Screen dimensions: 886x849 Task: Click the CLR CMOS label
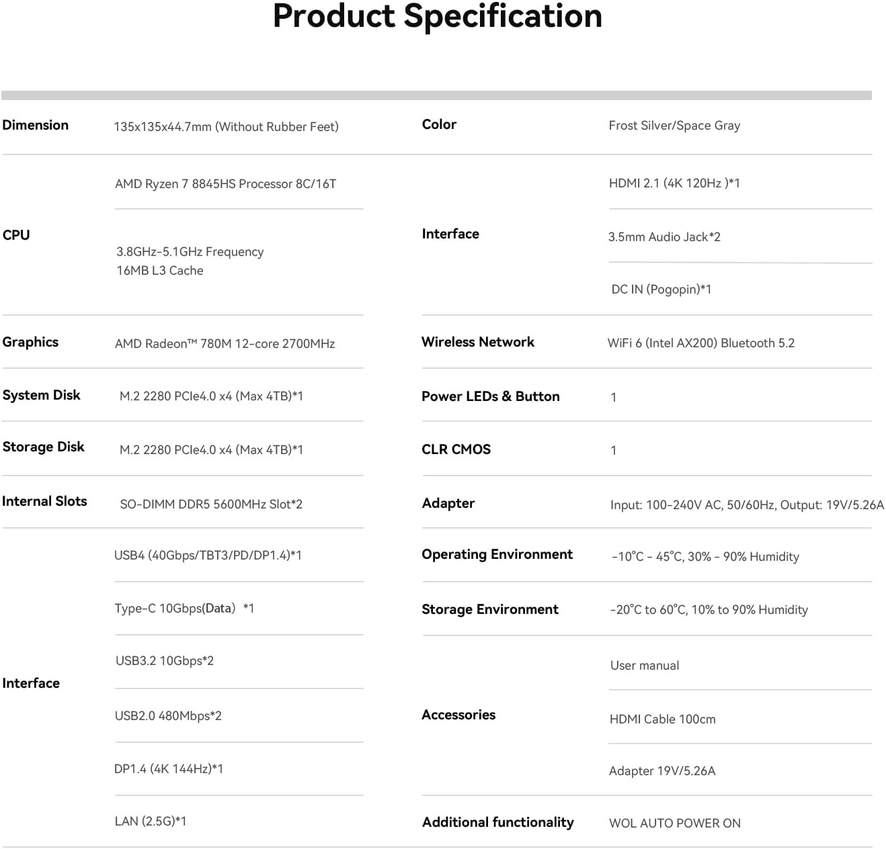pos(456,449)
